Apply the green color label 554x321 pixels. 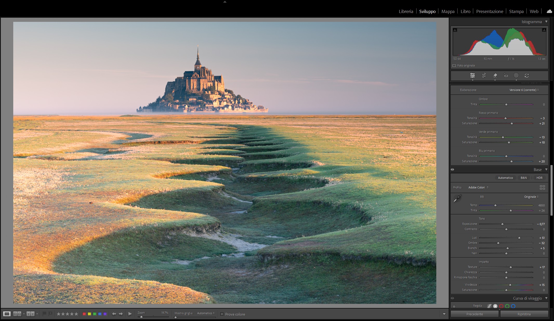coord(95,314)
